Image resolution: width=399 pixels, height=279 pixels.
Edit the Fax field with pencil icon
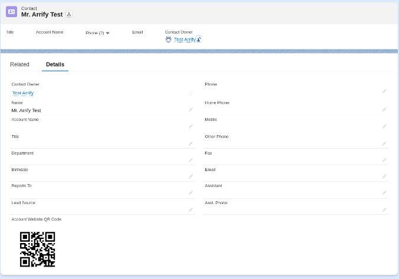pos(384,160)
